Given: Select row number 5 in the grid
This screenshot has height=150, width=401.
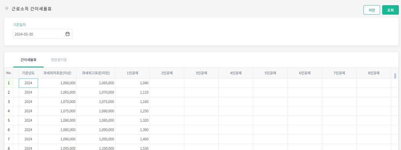Looking at the screenshot, I should coord(9,120).
